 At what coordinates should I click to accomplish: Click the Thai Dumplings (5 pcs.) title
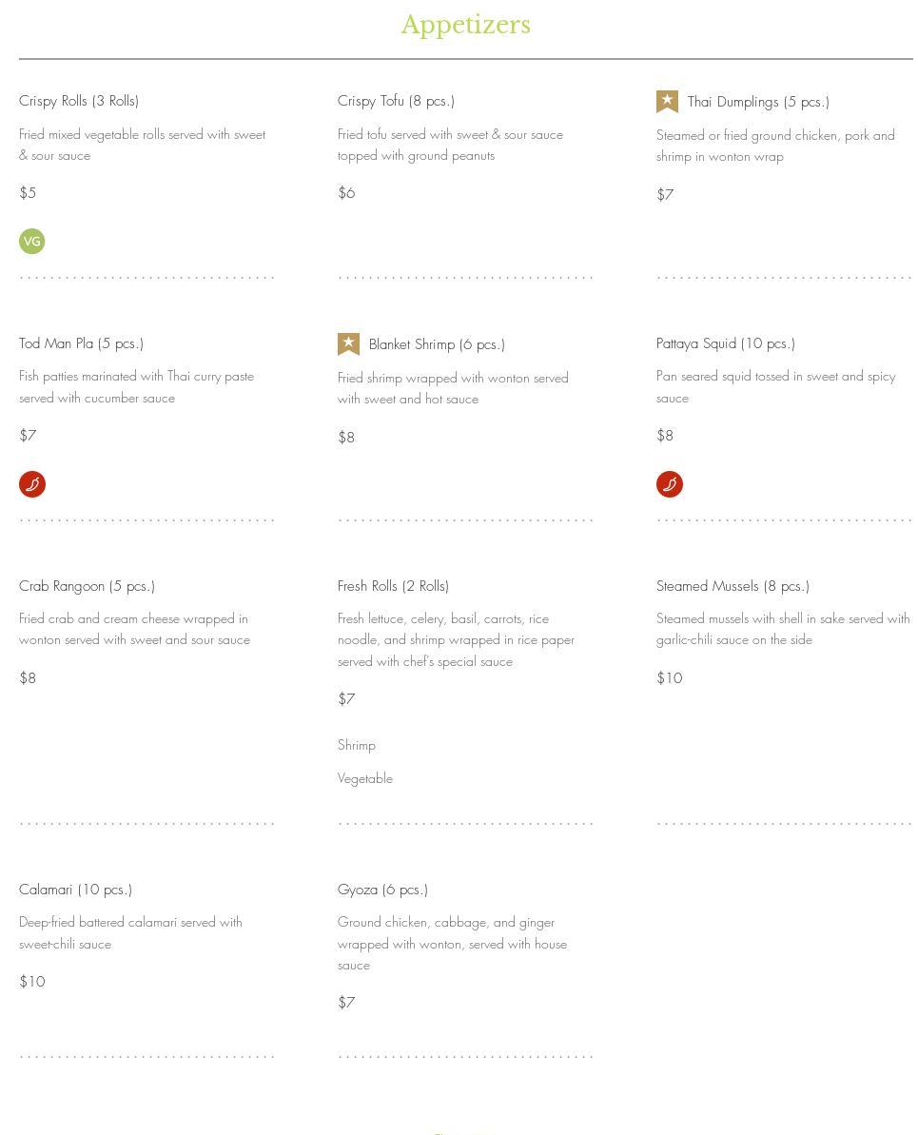758,102
